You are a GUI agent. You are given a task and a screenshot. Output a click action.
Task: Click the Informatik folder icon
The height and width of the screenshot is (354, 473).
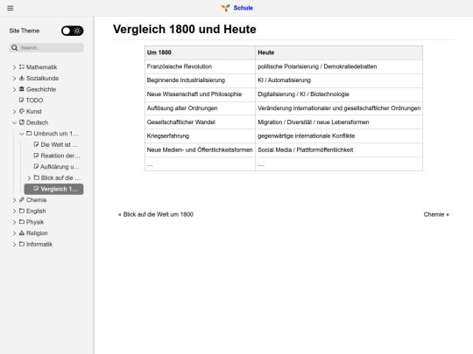pos(22,244)
